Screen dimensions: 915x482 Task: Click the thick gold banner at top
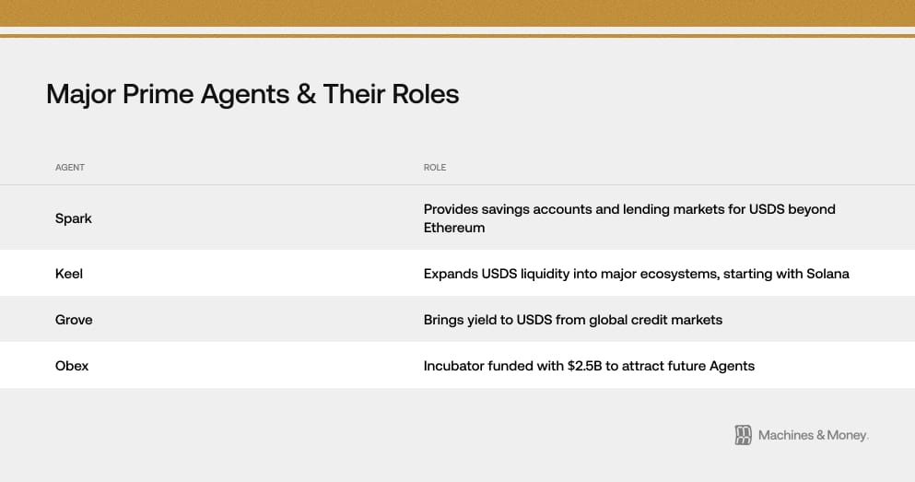[x=457, y=13]
